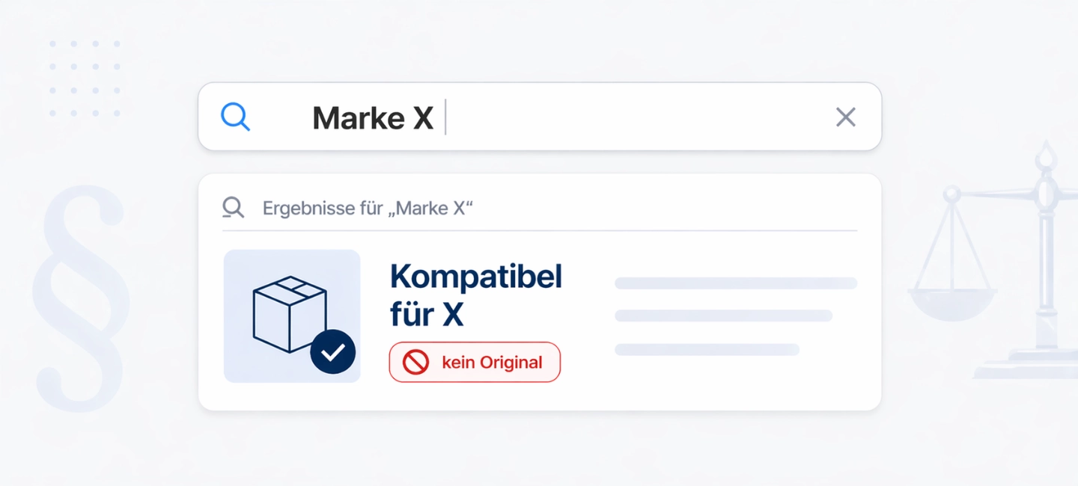
Task: Click the dot grid decoration
Action: click(85, 79)
